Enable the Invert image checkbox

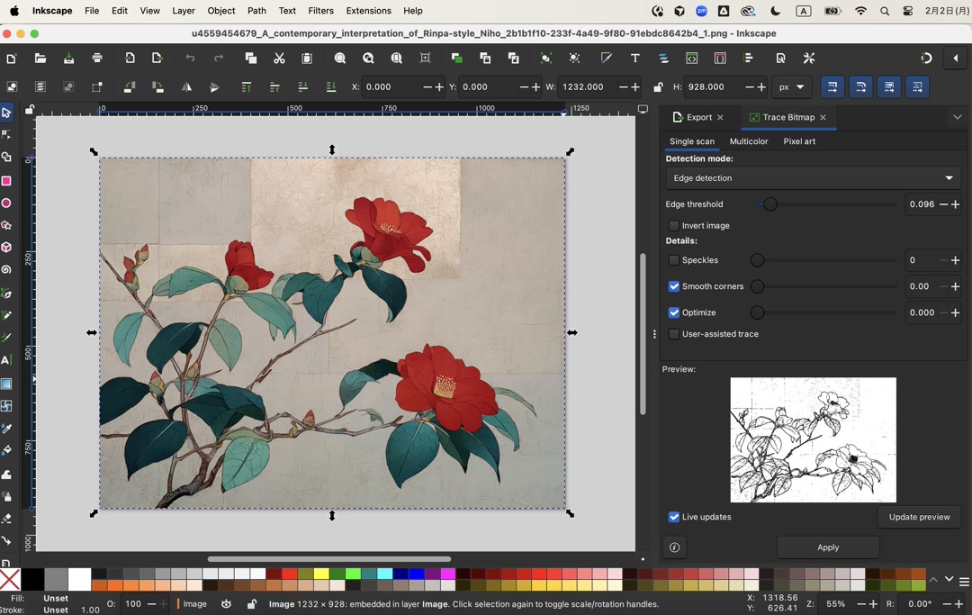(x=673, y=226)
